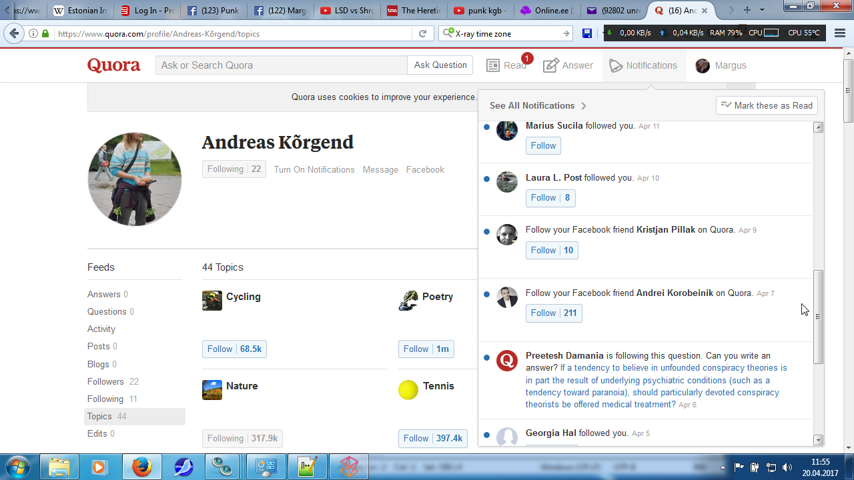Open the File Explorer taskbar icon
This screenshot has height=480, width=854.
click(x=59, y=467)
